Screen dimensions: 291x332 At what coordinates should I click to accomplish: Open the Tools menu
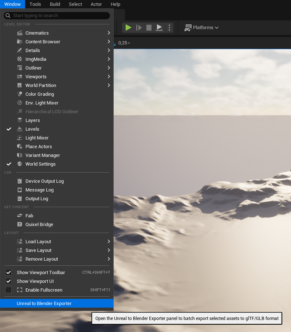[35, 4]
